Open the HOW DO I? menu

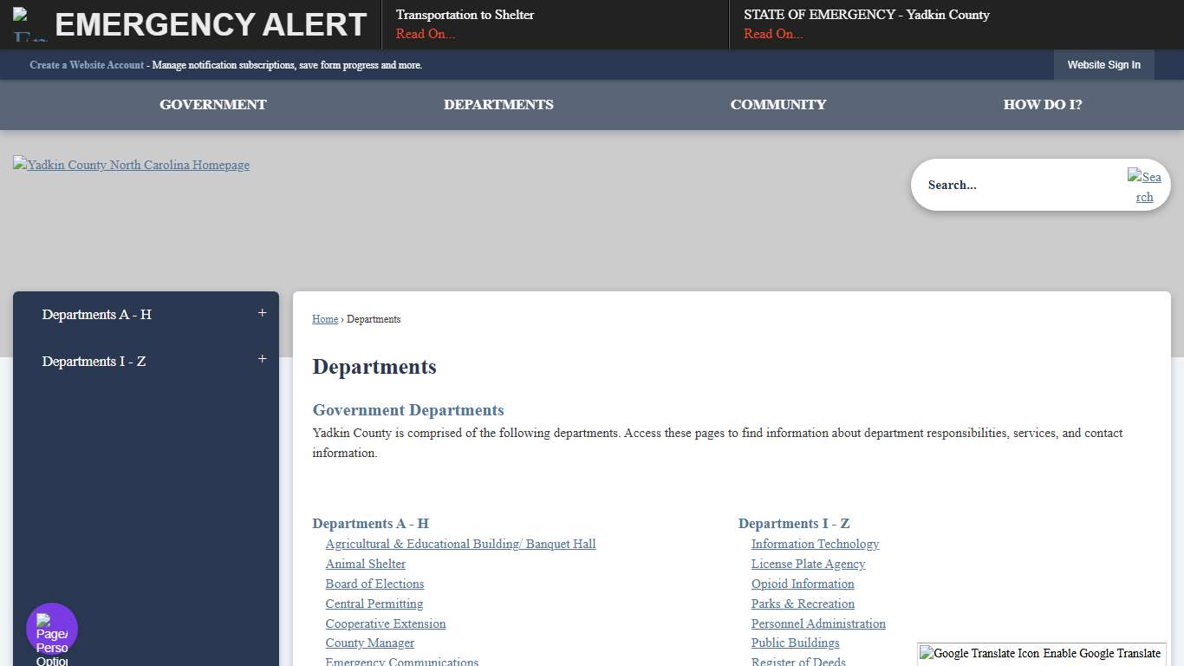click(x=1043, y=105)
